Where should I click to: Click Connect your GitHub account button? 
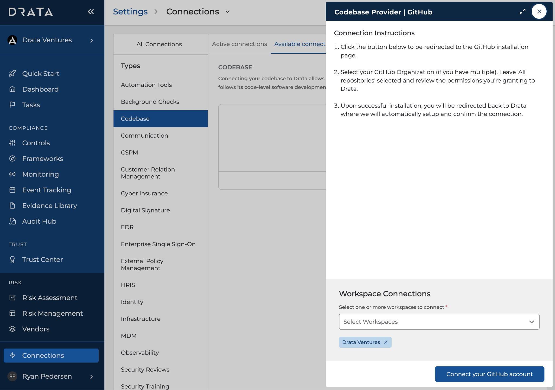coord(489,374)
